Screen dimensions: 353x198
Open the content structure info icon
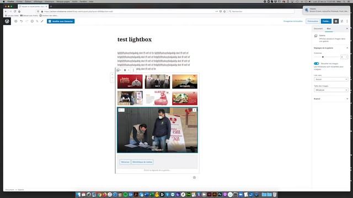click(32, 21)
